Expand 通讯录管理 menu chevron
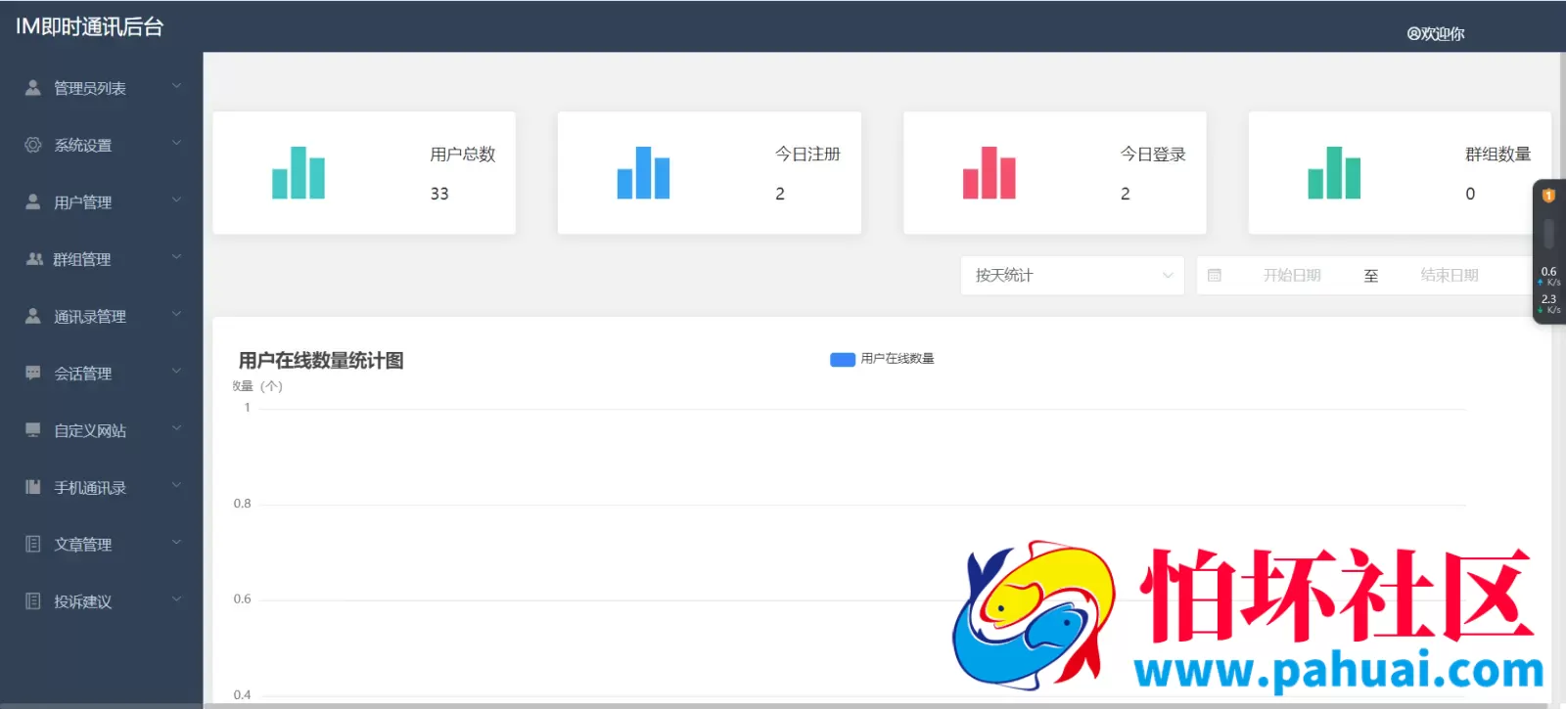The height and width of the screenshot is (709, 1566). (x=177, y=314)
